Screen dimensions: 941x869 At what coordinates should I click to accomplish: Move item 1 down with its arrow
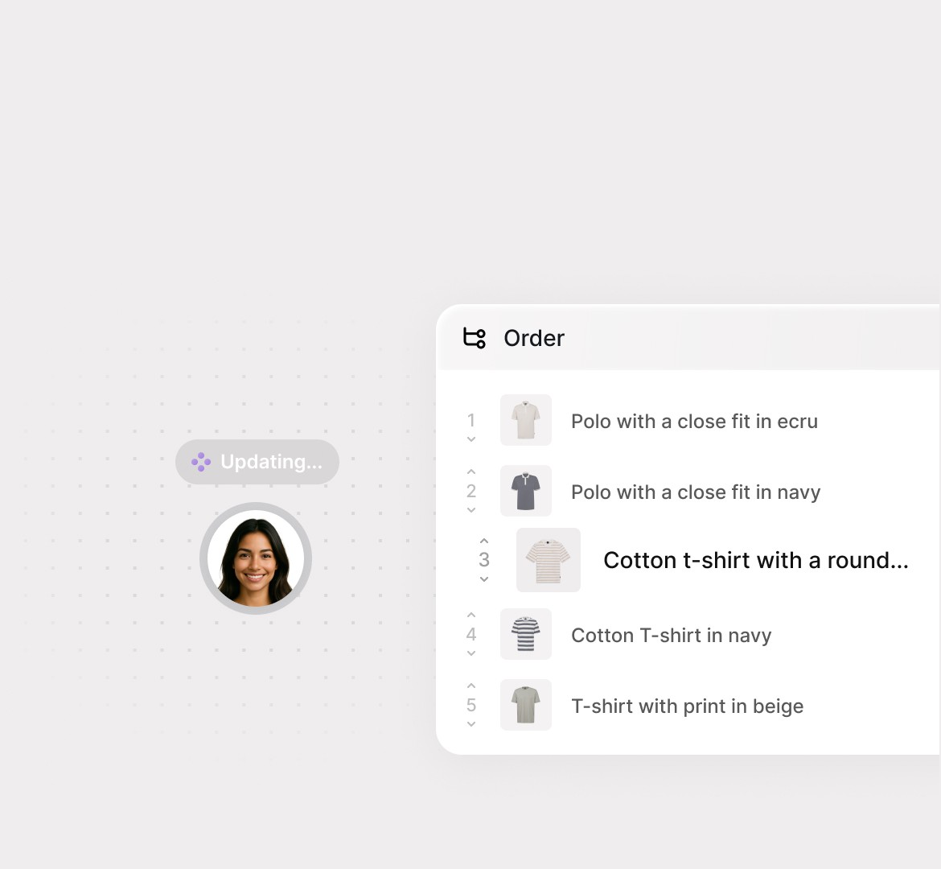click(x=471, y=439)
